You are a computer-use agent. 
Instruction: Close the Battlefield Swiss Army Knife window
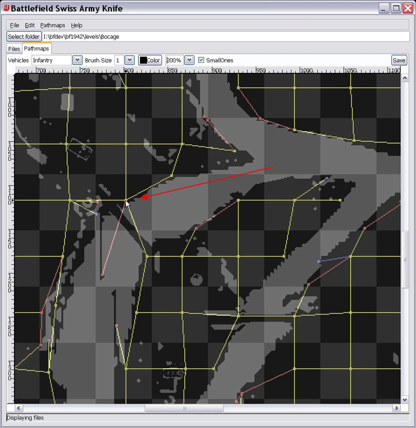click(408, 8)
